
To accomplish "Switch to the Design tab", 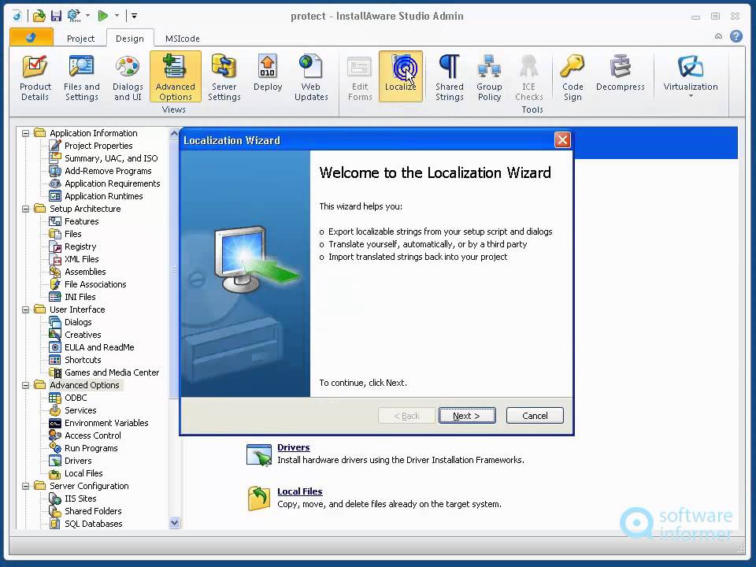I will pyautogui.click(x=130, y=39).
